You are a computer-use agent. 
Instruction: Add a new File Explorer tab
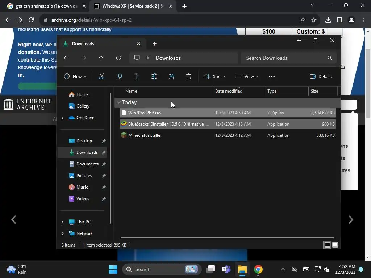154,43
